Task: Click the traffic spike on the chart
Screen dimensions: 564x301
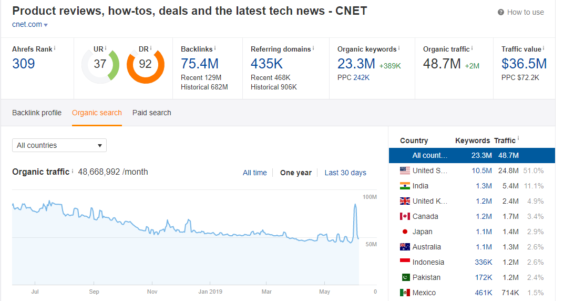Action: pos(355,206)
